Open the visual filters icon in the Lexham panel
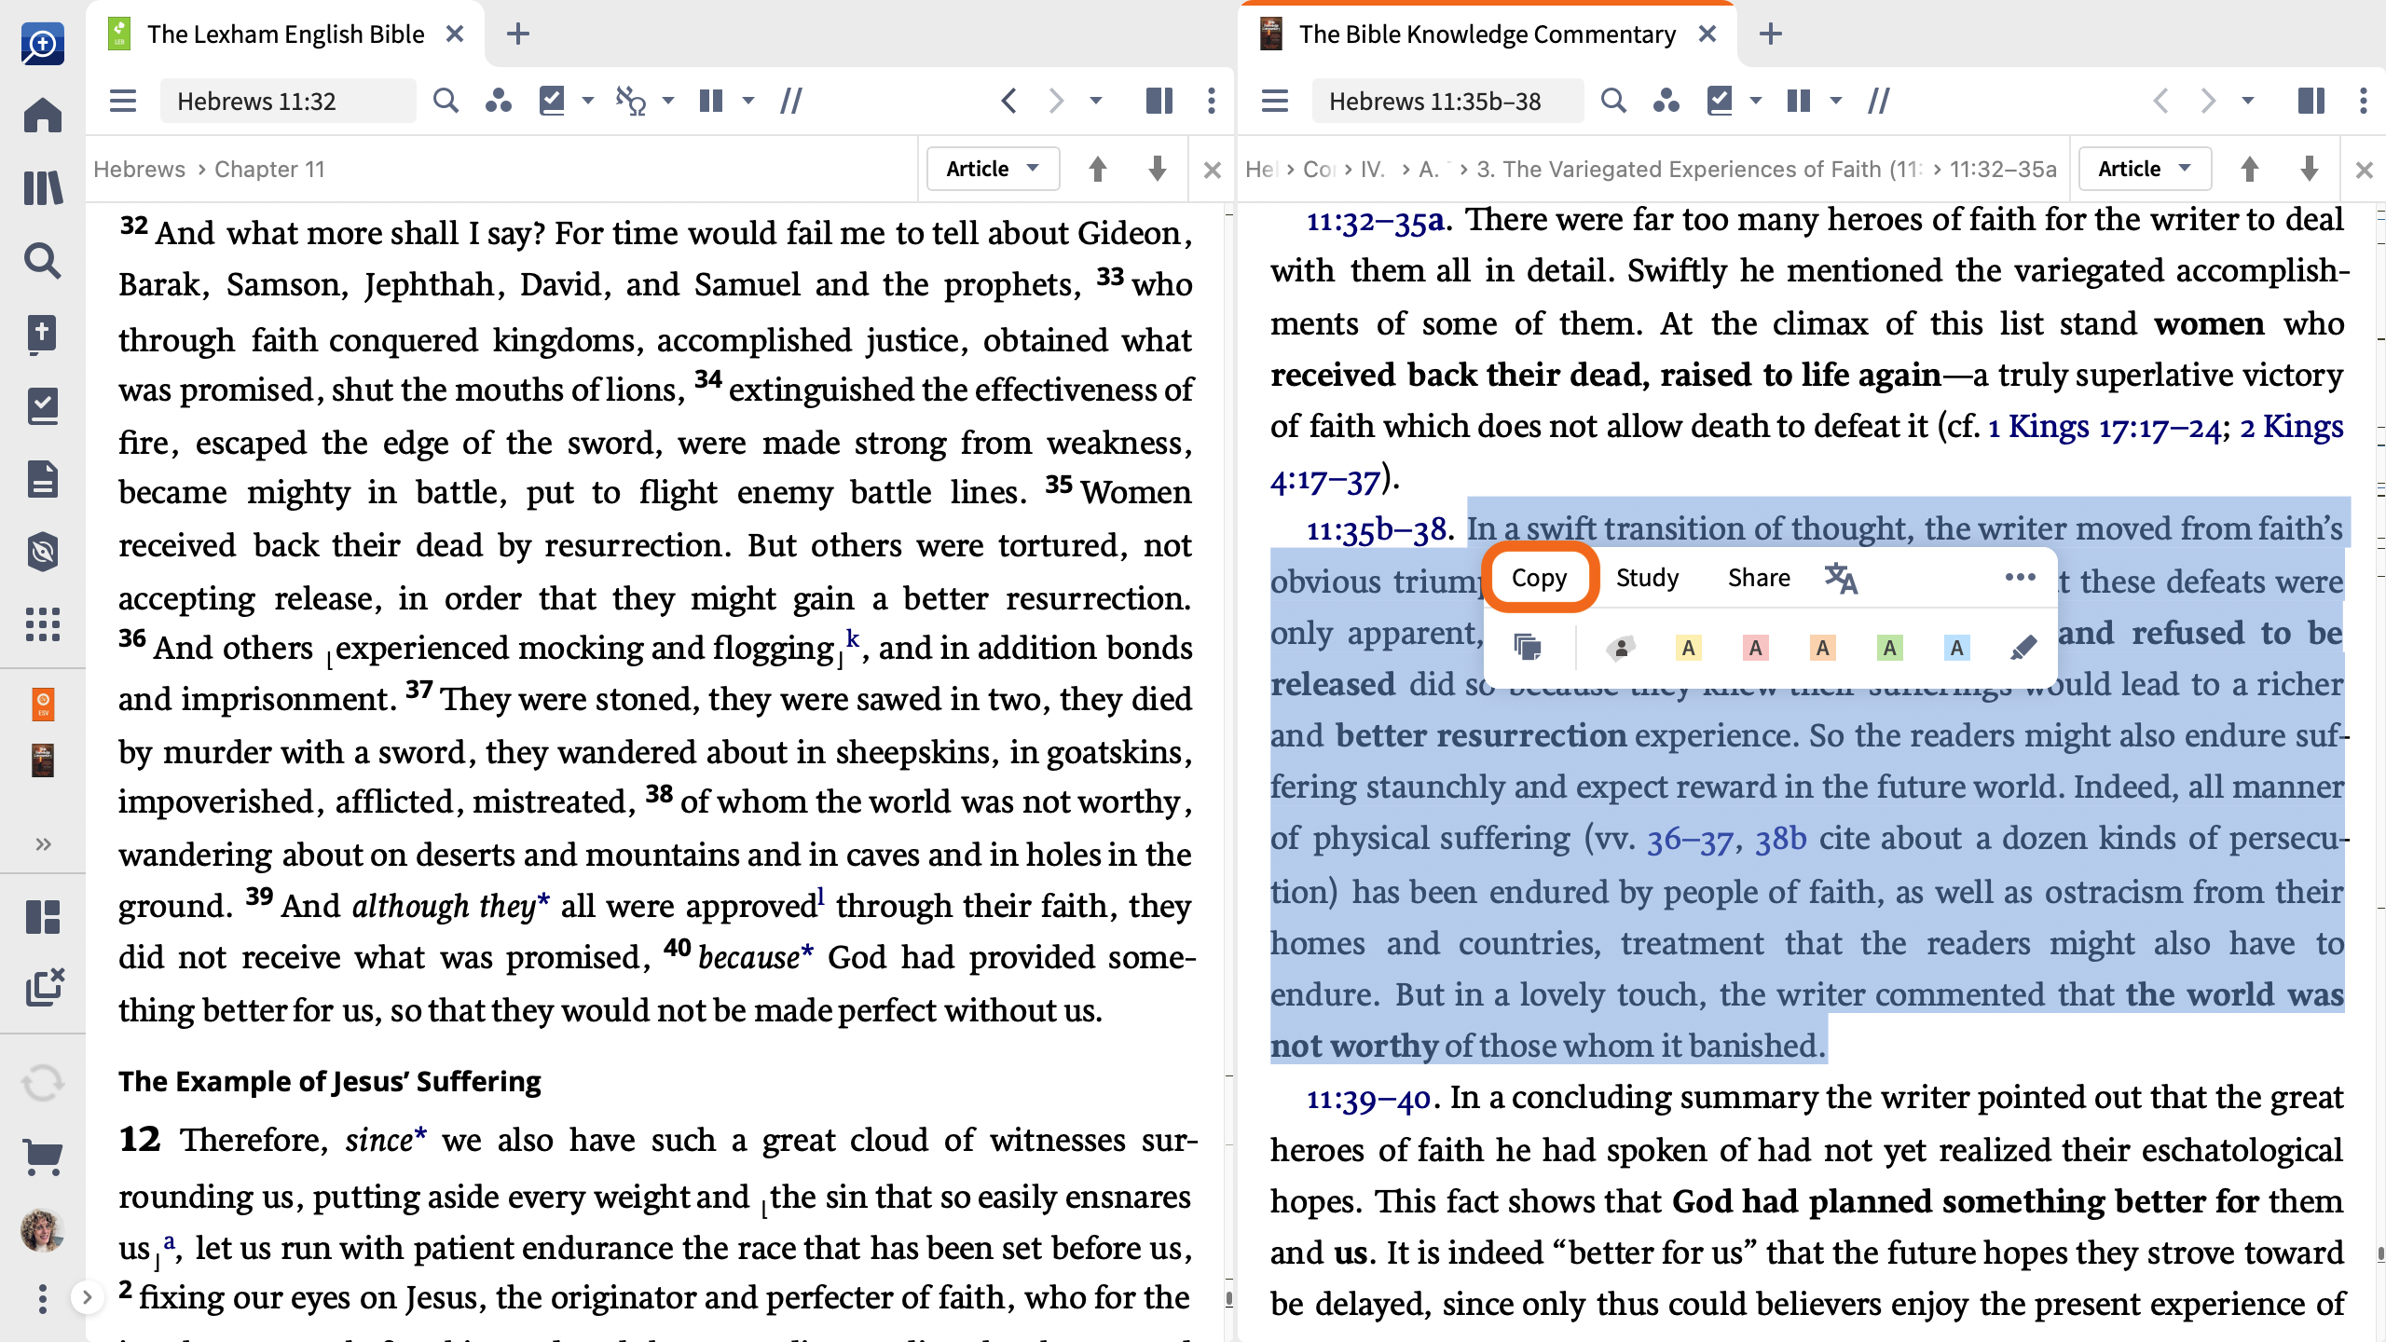 click(499, 101)
